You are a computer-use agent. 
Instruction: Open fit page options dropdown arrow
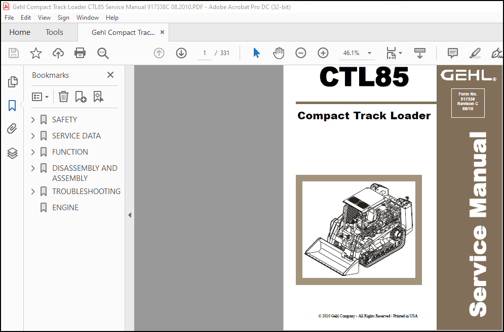coord(400,53)
